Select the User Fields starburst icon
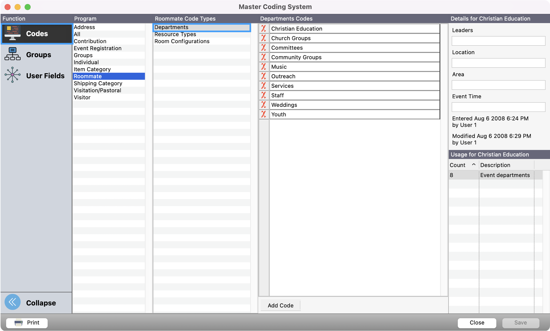The image size is (550, 331). [13, 75]
